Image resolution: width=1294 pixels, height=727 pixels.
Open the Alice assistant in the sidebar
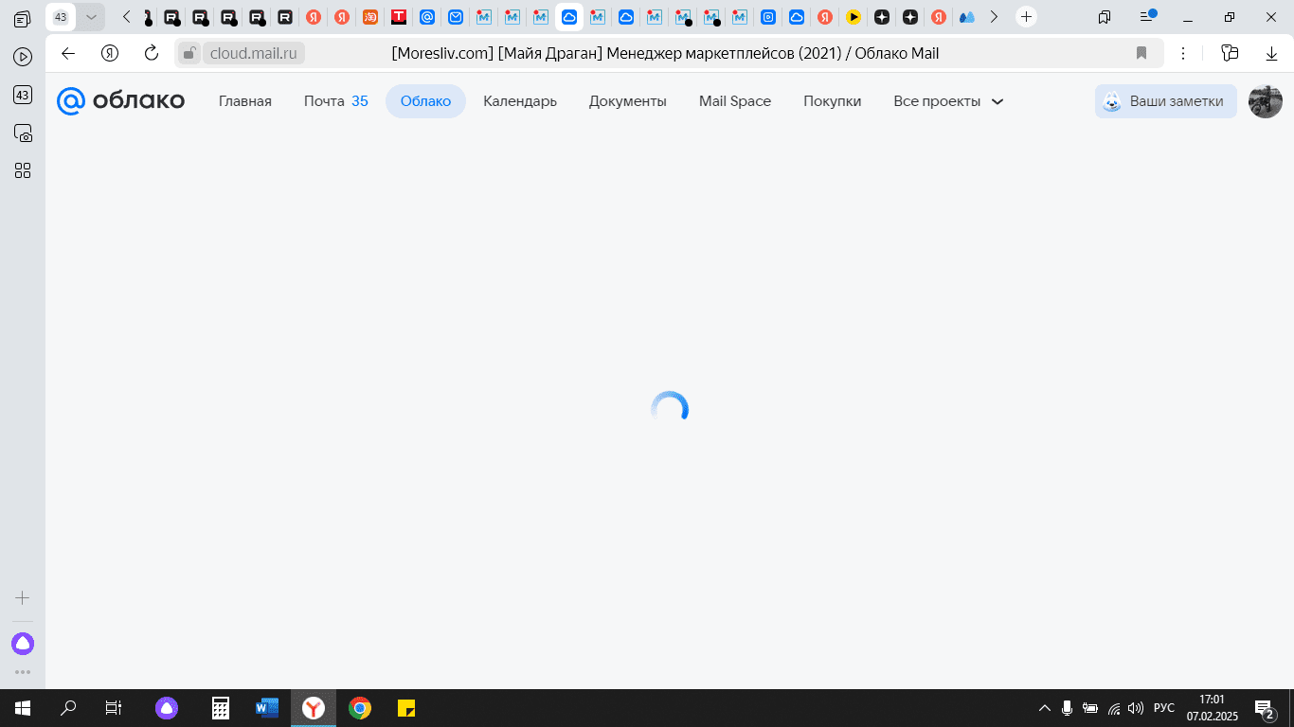tap(23, 644)
